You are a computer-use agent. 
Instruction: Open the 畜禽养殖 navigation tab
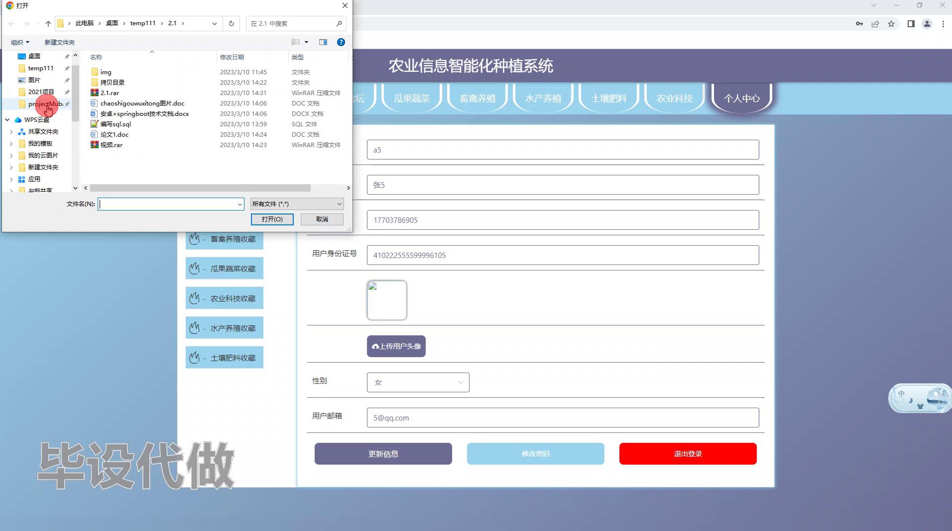point(477,98)
